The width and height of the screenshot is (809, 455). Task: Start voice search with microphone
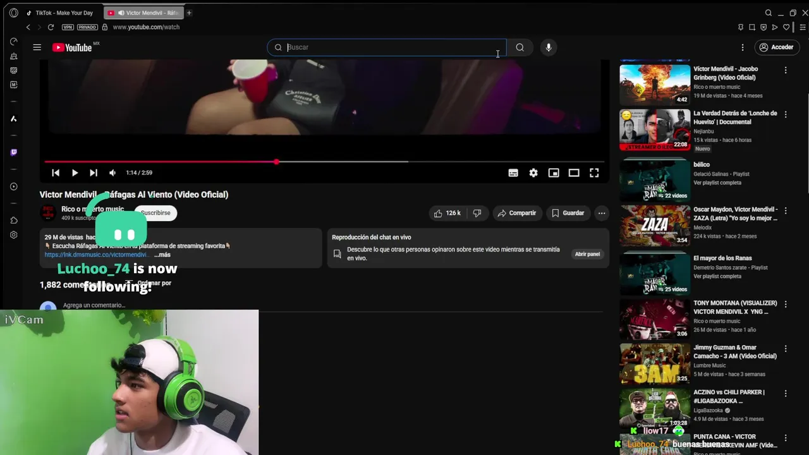pos(549,47)
